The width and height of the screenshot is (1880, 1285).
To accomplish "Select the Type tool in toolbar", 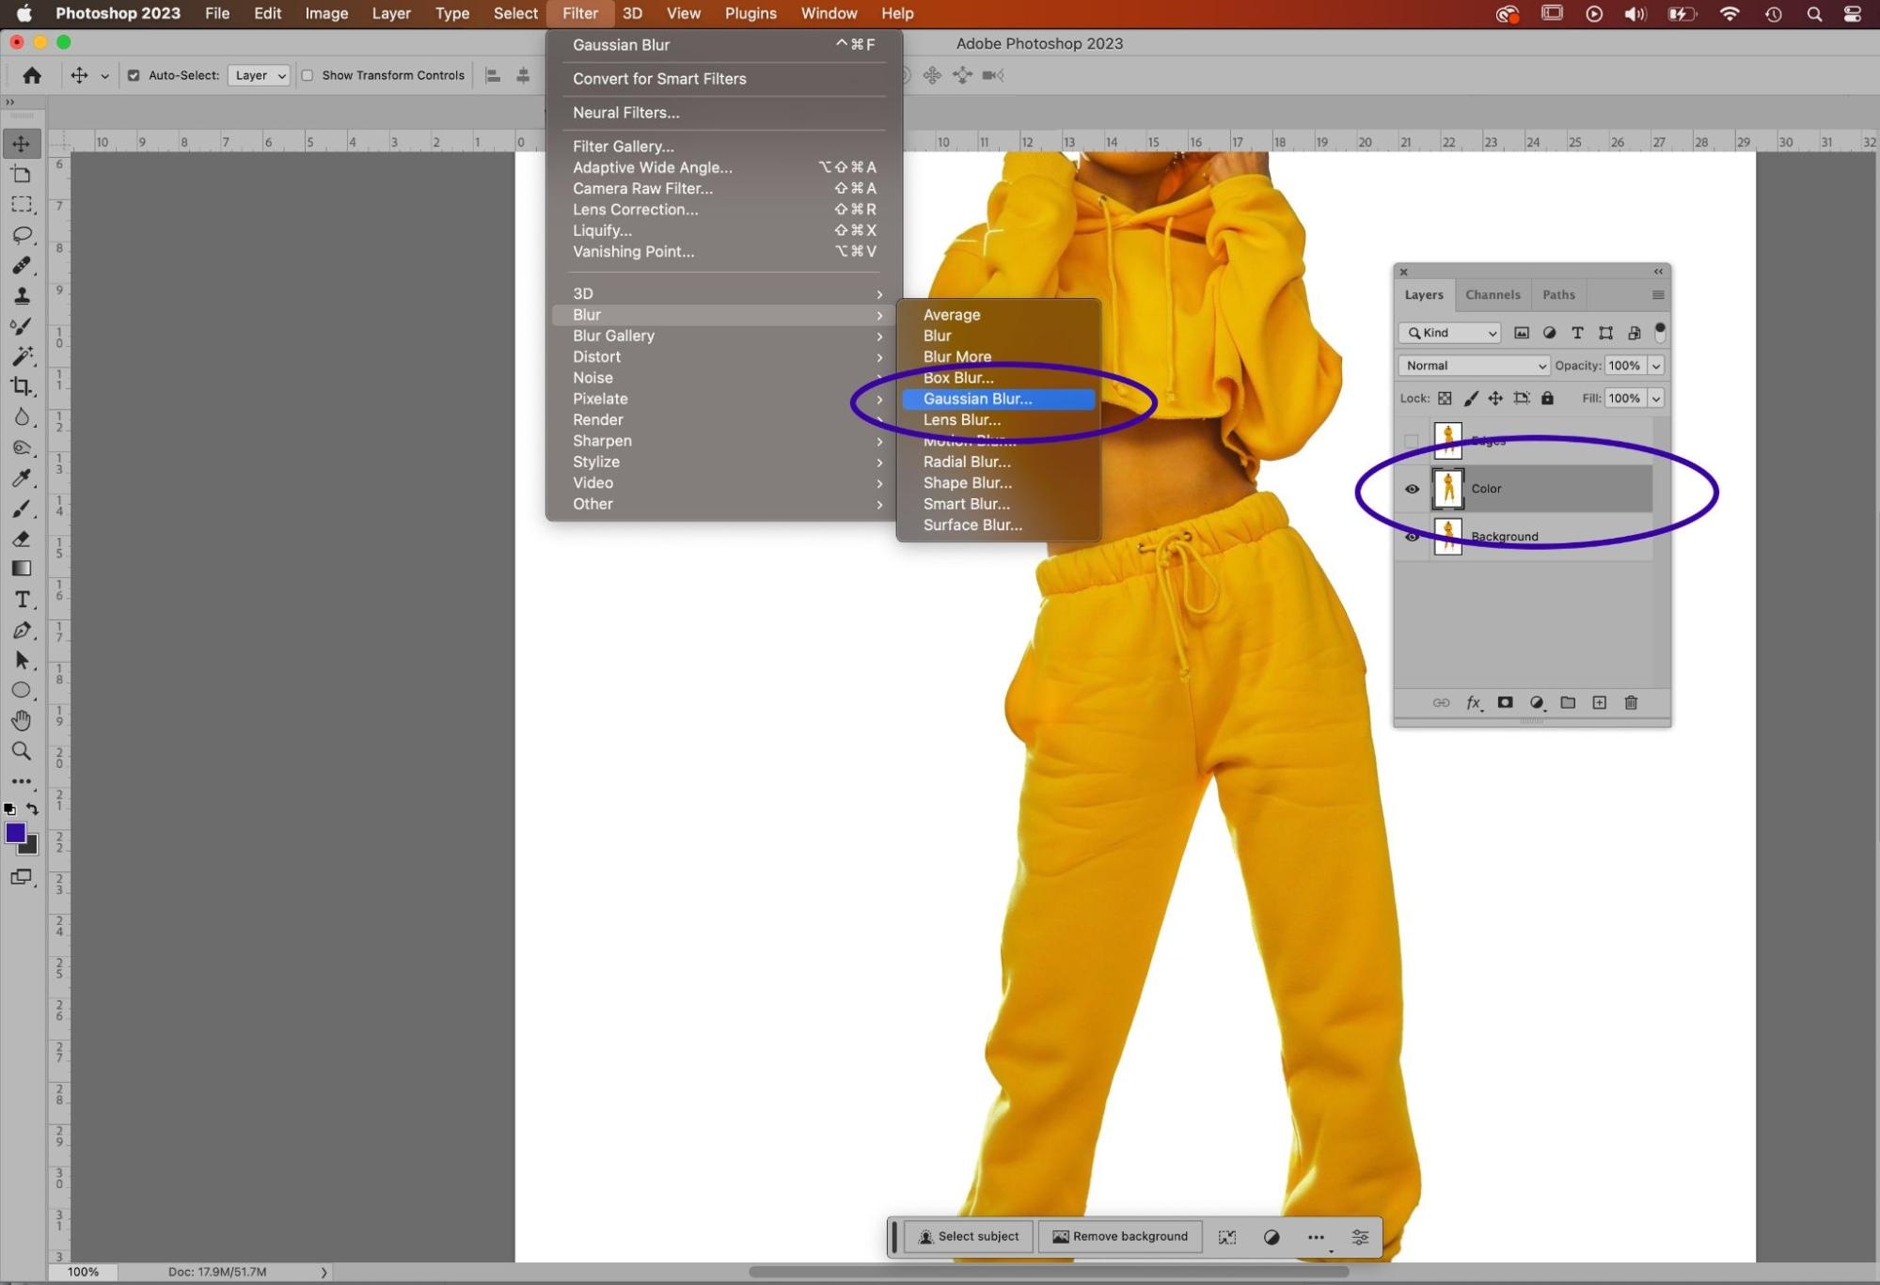I will (22, 600).
